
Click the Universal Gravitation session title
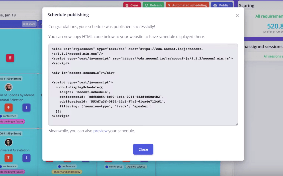tap(15, 150)
